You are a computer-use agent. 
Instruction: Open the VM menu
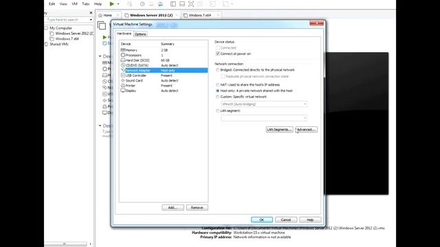click(x=74, y=4)
